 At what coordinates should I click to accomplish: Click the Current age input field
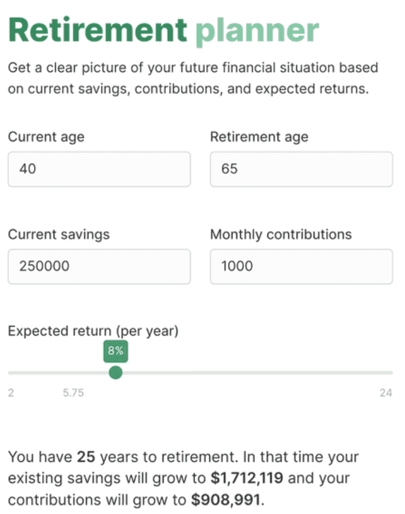pos(99,169)
